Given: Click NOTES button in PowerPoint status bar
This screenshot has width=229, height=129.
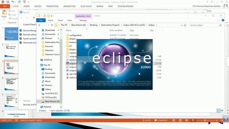Looking at the screenshot, I should point(147,120).
